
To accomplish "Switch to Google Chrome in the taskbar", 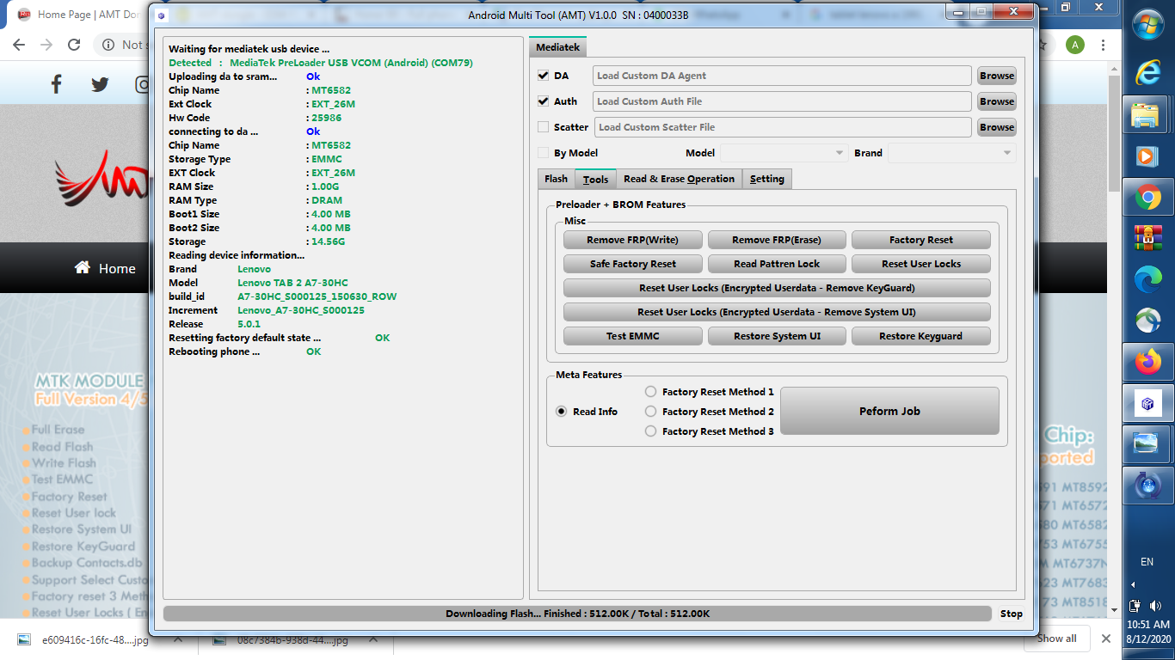I will tap(1147, 199).
